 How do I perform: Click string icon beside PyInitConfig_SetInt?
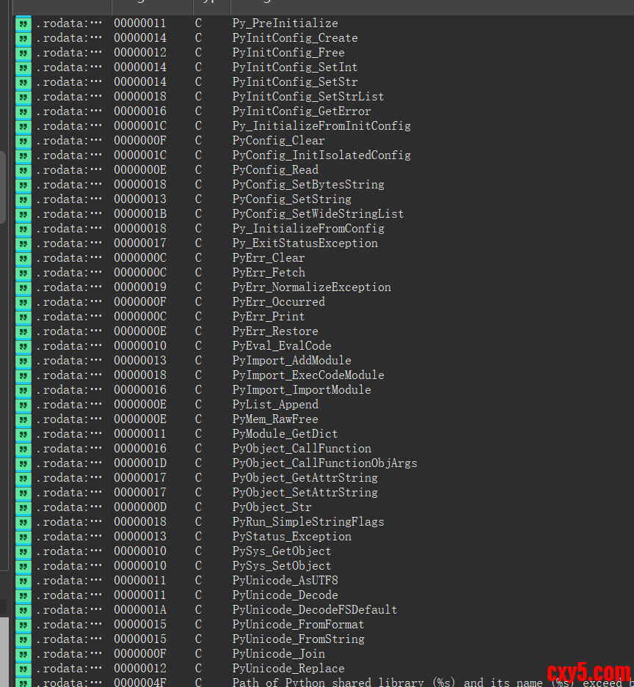pos(23,67)
